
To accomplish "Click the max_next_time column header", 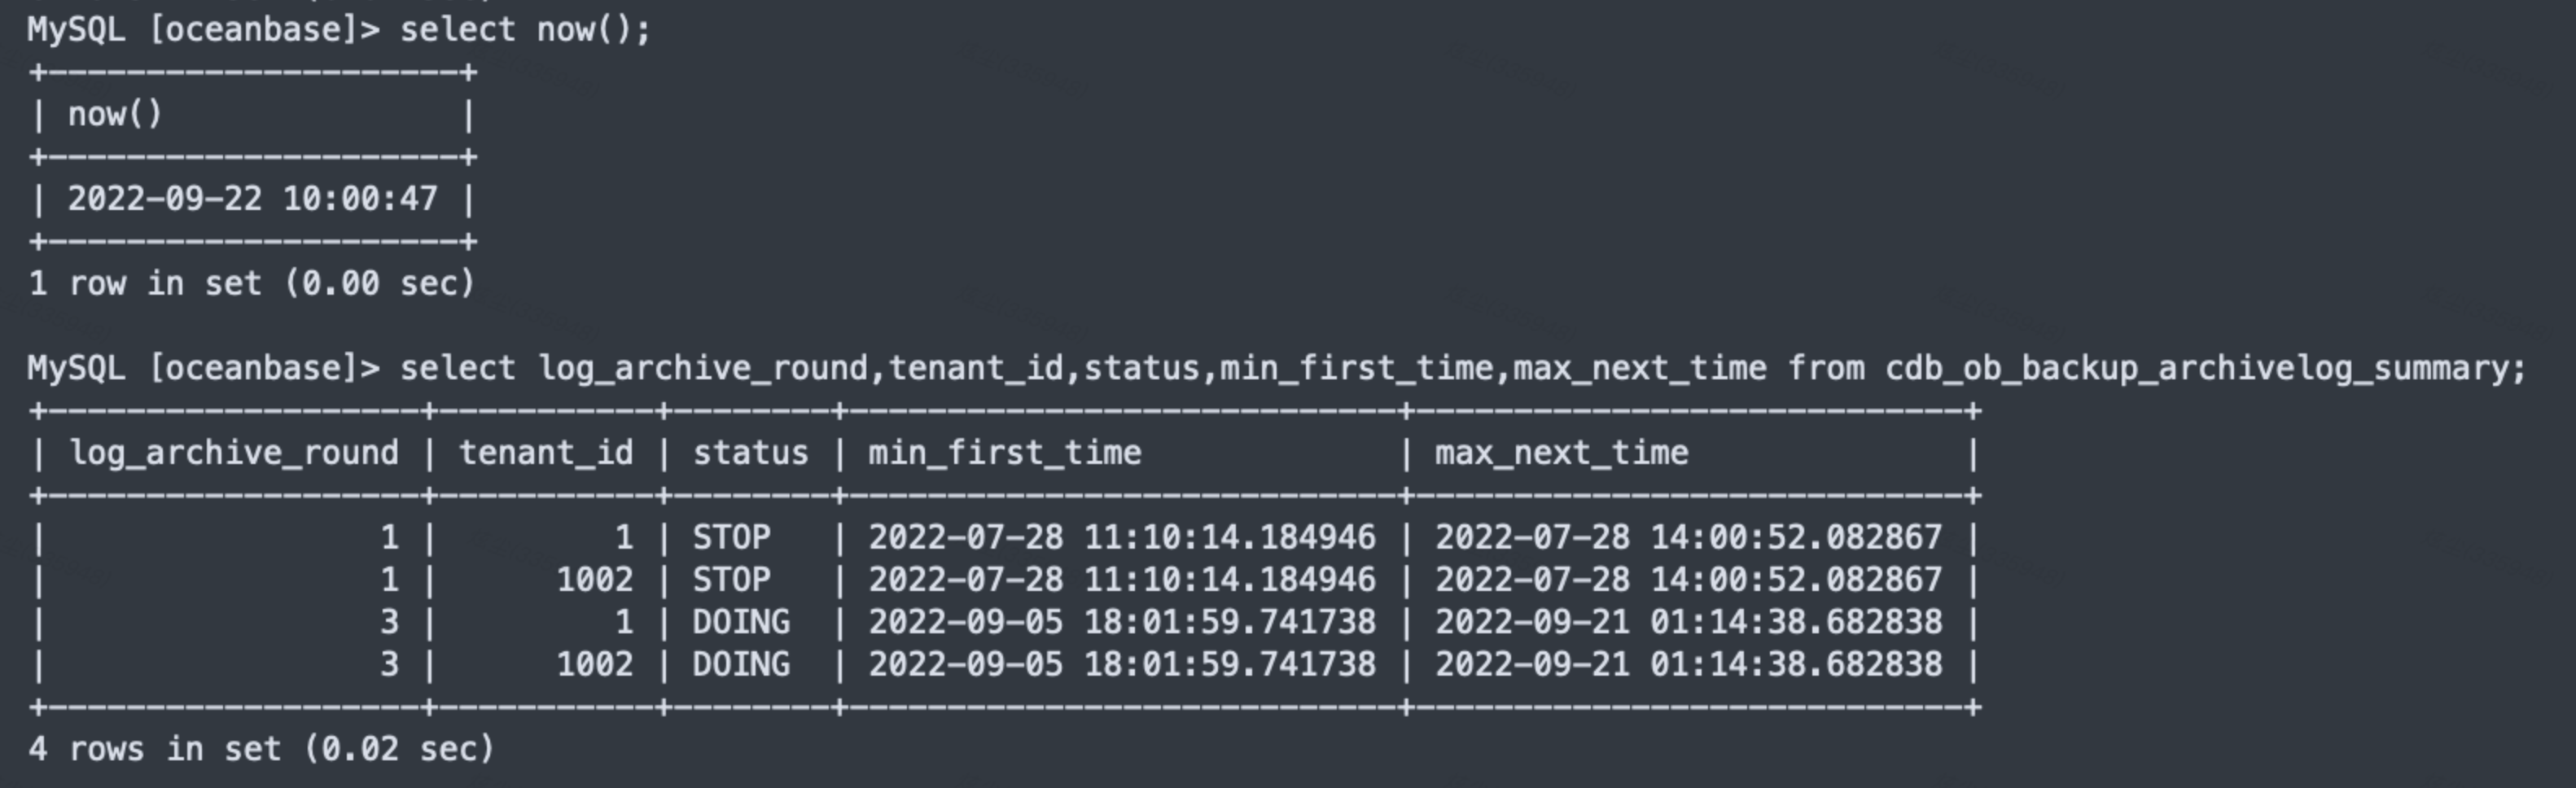I will pos(1561,454).
